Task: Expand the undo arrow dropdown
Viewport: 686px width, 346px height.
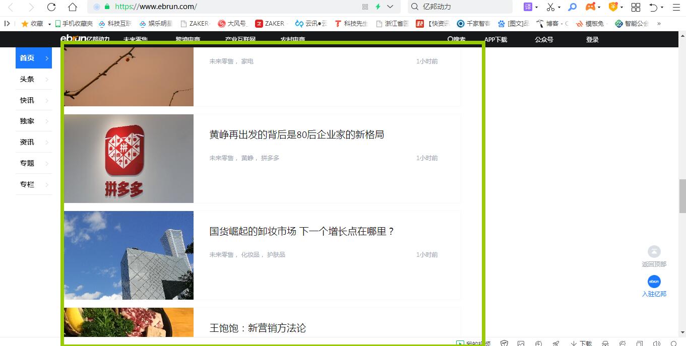Action: [662, 8]
